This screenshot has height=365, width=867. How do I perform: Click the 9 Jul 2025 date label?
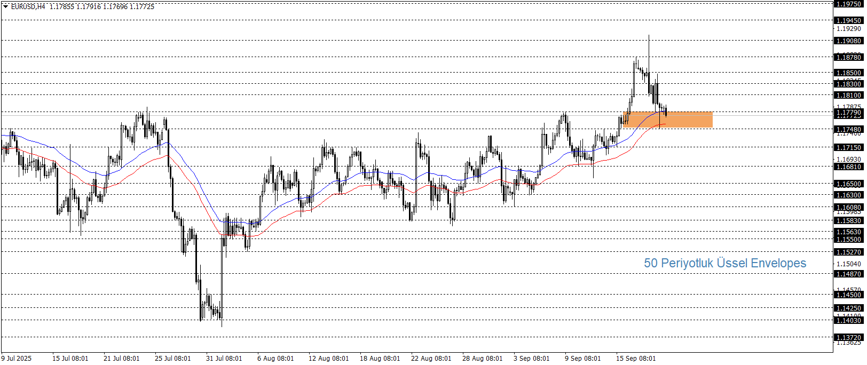coord(17,359)
